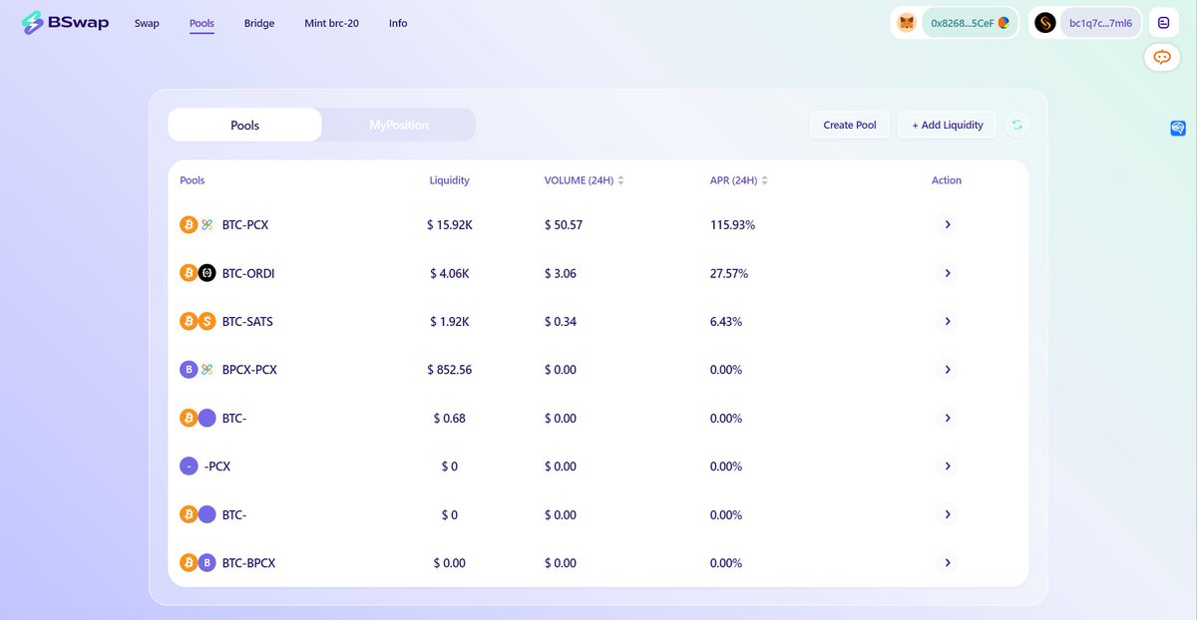The image size is (1197, 620).
Task: Click the 6.43% APR value
Action: pyautogui.click(x=726, y=322)
